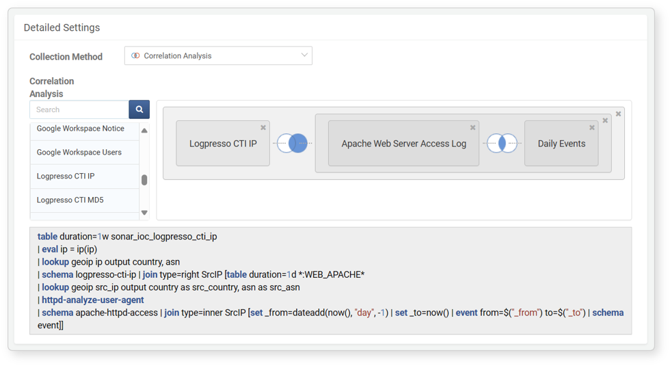670x366 pixels.
Task: Close the inner nested join group
Action: (605, 120)
